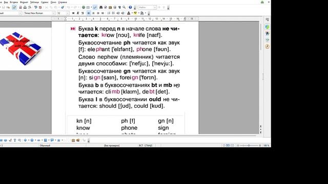Click the Format Paintbrush icon

(63, 7)
